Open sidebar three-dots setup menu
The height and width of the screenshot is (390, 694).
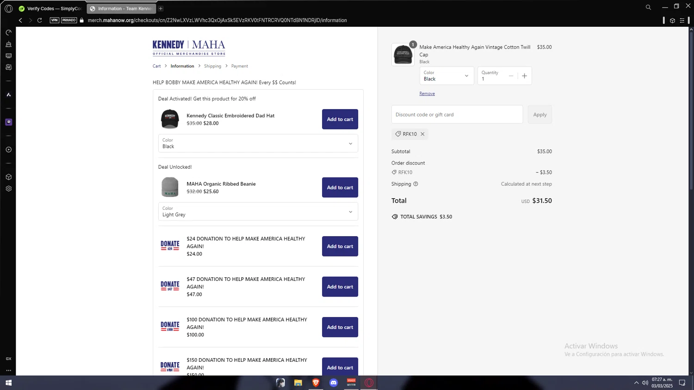[8, 370]
